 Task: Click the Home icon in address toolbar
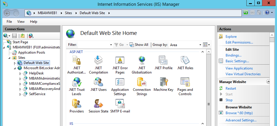pos(259,12)
